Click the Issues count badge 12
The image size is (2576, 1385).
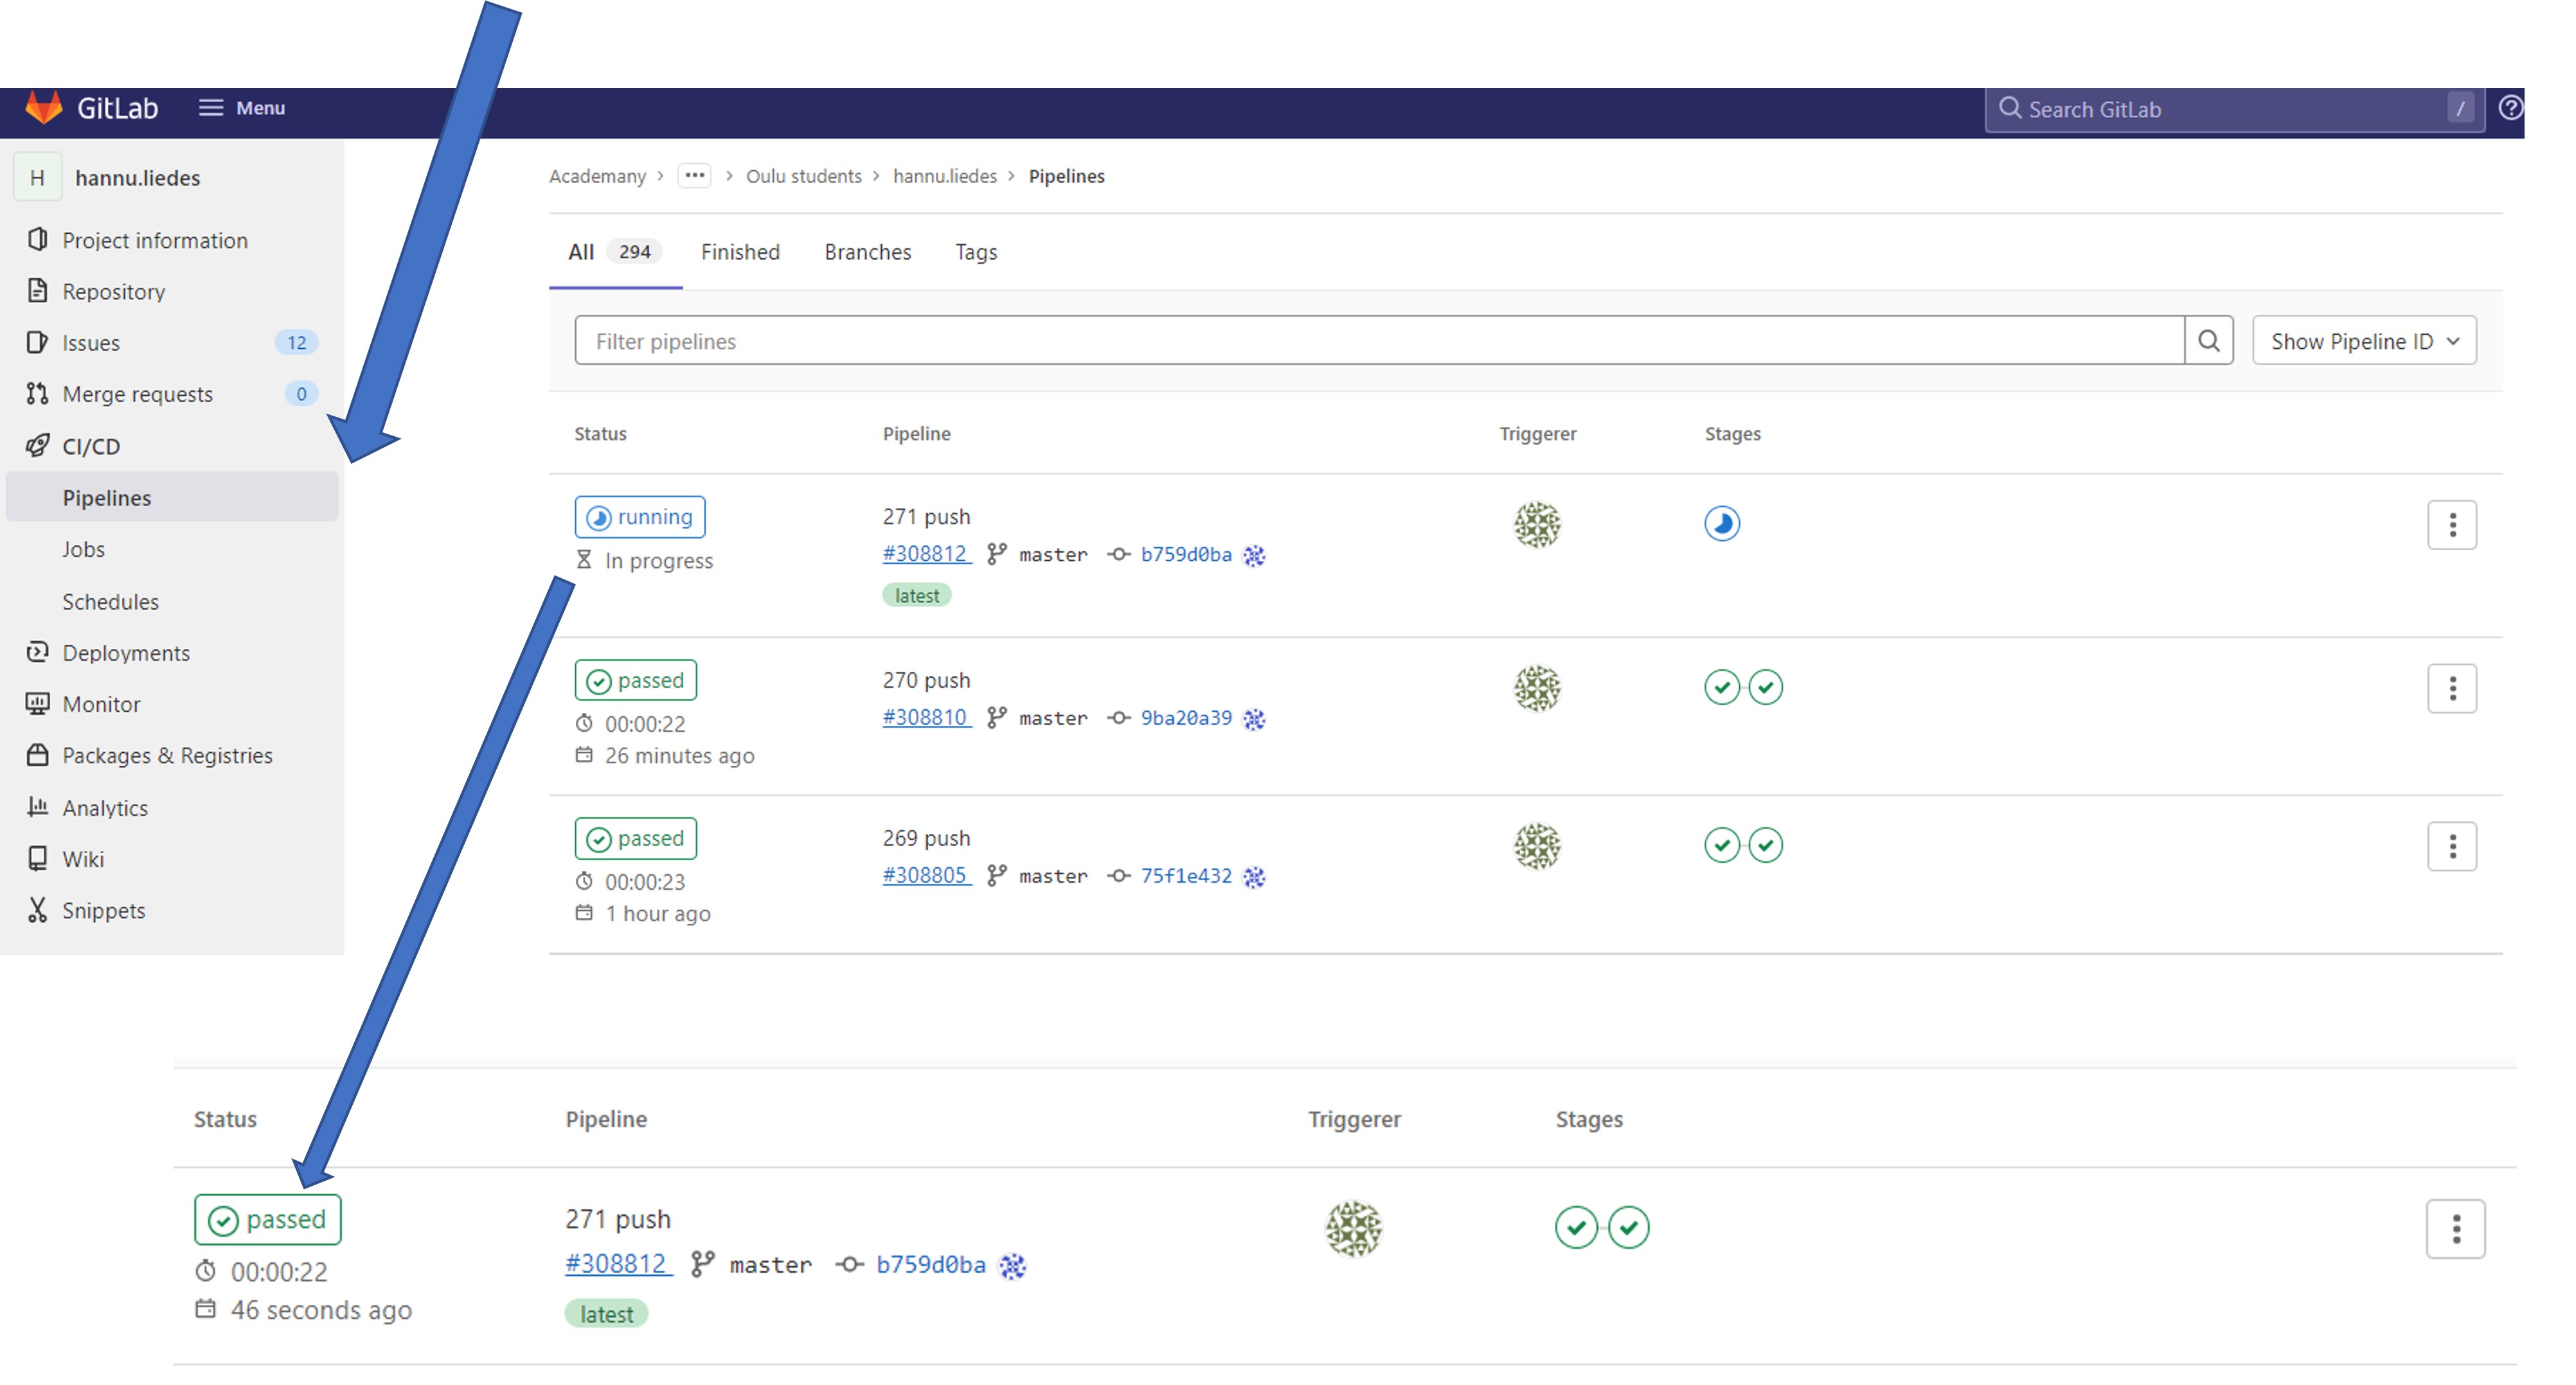pyautogui.click(x=296, y=343)
